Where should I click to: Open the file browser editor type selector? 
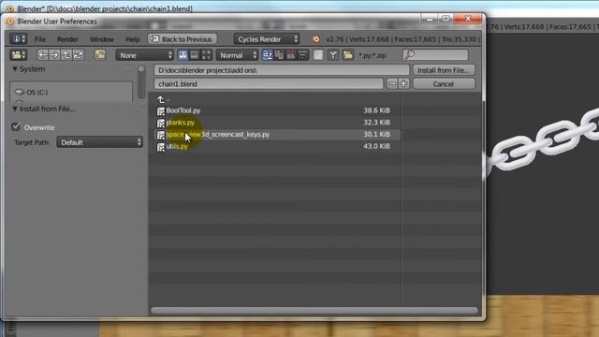(x=18, y=55)
